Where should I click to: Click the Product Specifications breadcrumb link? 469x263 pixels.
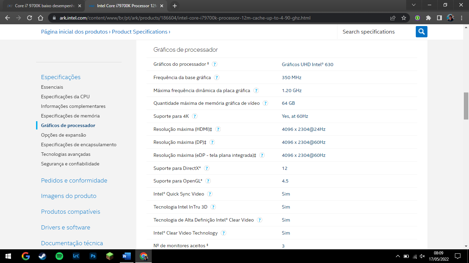pyautogui.click(x=140, y=32)
